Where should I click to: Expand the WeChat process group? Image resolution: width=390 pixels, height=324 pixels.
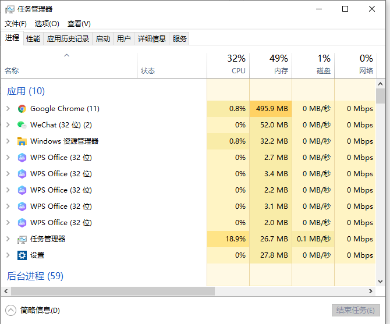coord(8,125)
